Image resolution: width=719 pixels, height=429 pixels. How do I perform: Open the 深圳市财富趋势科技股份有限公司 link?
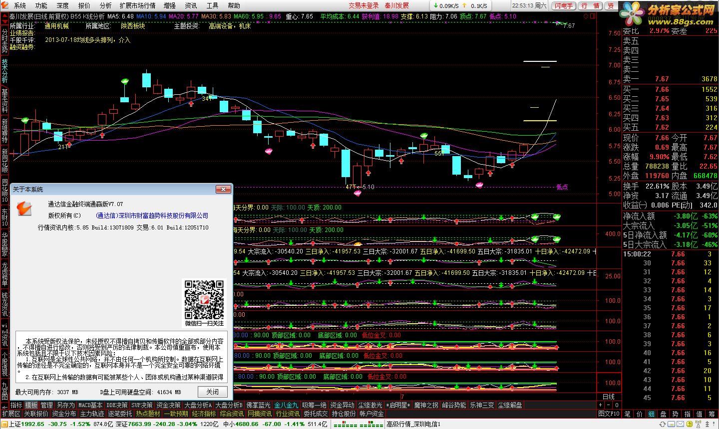[x=152, y=215]
